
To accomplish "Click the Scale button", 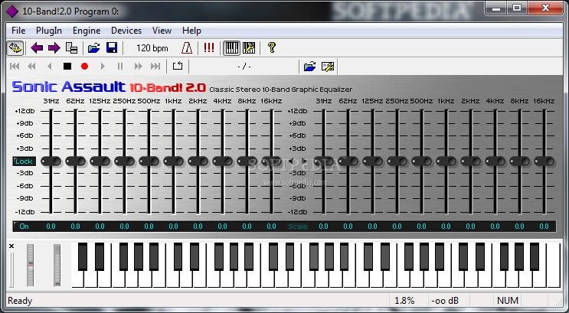I will tap(298, 227).
